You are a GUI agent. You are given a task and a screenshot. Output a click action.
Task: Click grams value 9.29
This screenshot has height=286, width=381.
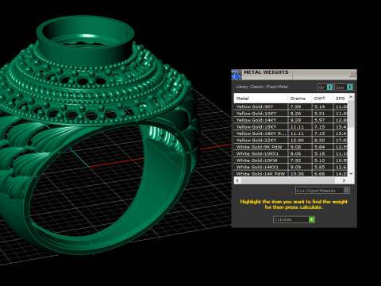[x=295, y=120]
